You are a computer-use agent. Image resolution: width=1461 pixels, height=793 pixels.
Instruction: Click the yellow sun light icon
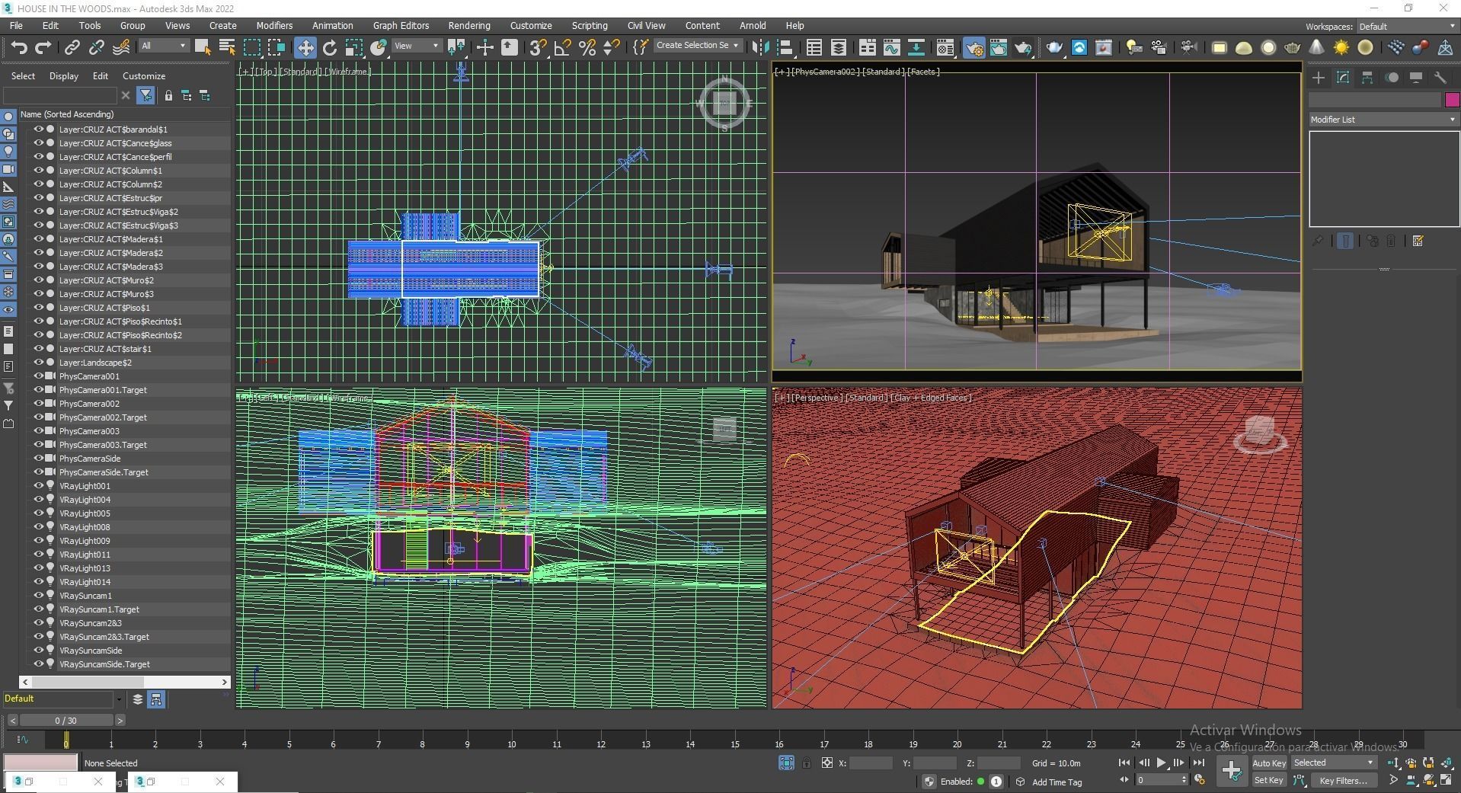click(x=1341, y=48)
